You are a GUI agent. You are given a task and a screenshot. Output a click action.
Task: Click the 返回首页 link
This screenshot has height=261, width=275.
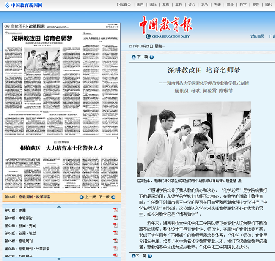click(x=257, y=36)
